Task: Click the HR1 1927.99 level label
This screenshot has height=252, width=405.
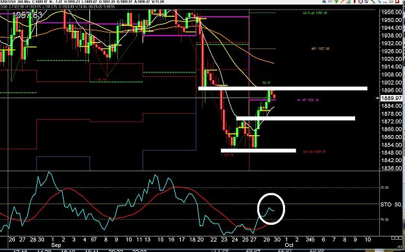Action: click(320, 48)
